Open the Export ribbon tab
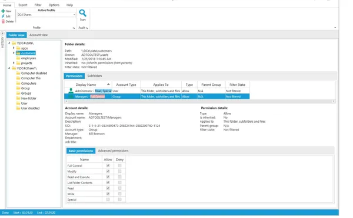 [x=23, y=5]
